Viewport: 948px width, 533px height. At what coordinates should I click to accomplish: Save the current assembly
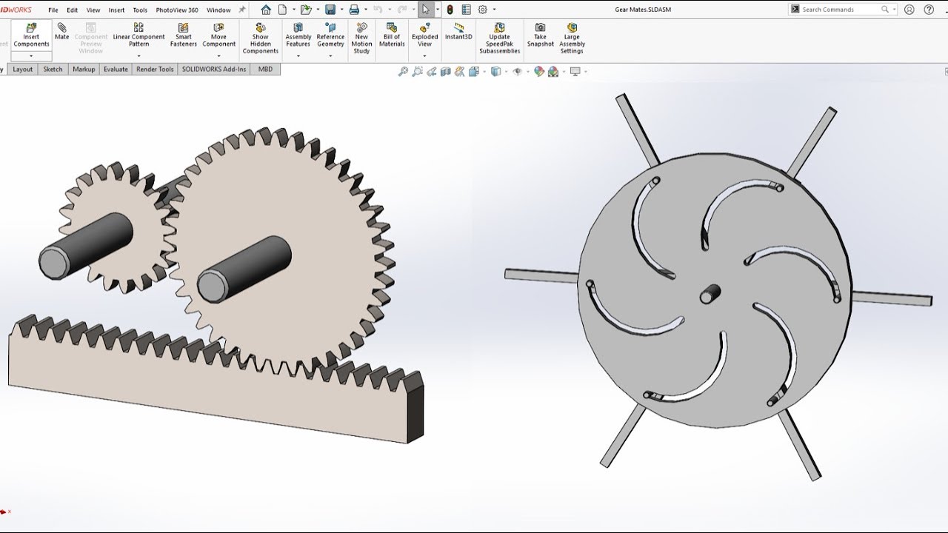tap(330, 10)
